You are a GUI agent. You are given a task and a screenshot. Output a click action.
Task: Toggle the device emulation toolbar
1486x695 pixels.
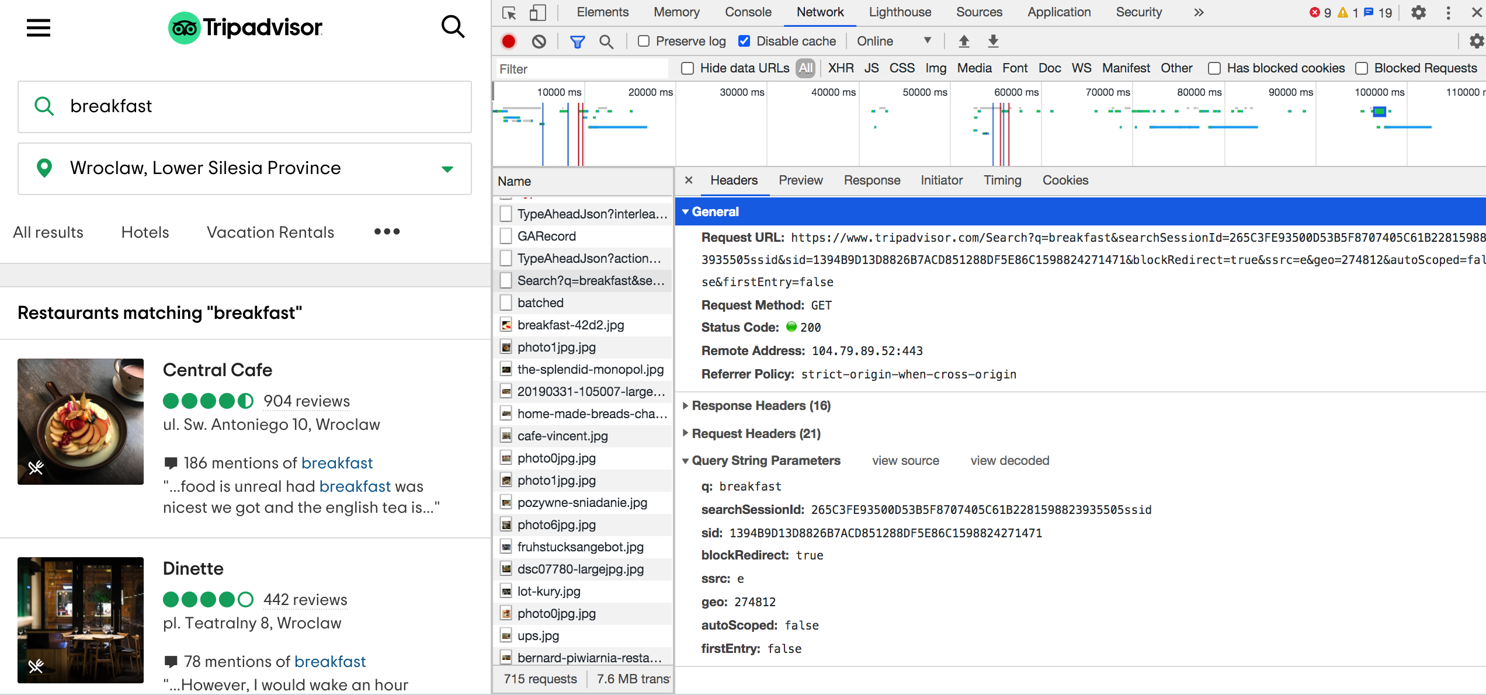point(537,12)
